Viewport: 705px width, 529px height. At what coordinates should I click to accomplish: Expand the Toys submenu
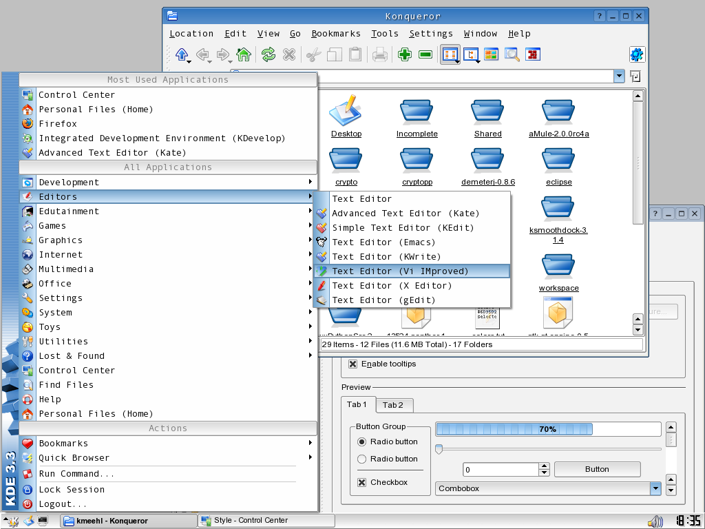click(x=168, y=327)
